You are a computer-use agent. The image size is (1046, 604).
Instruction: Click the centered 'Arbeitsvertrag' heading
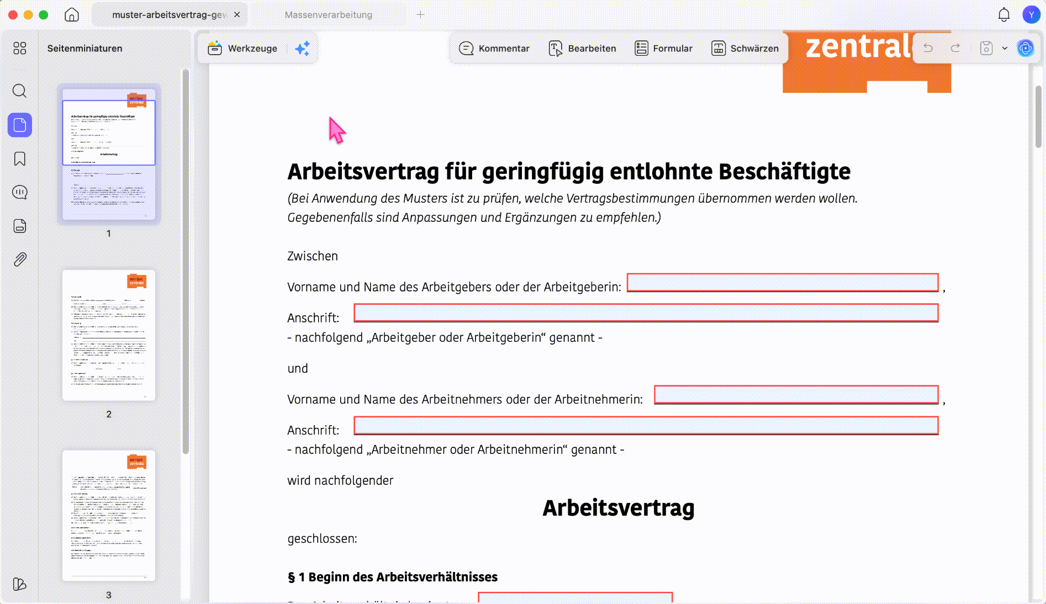619,508
